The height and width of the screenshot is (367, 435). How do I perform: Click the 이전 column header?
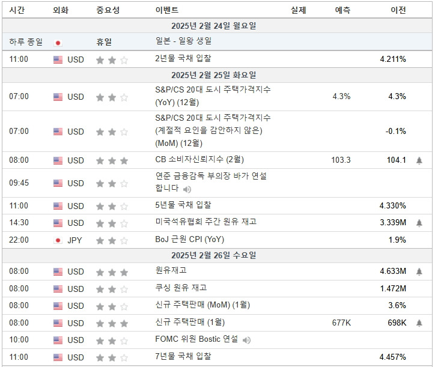click(398, 10)
